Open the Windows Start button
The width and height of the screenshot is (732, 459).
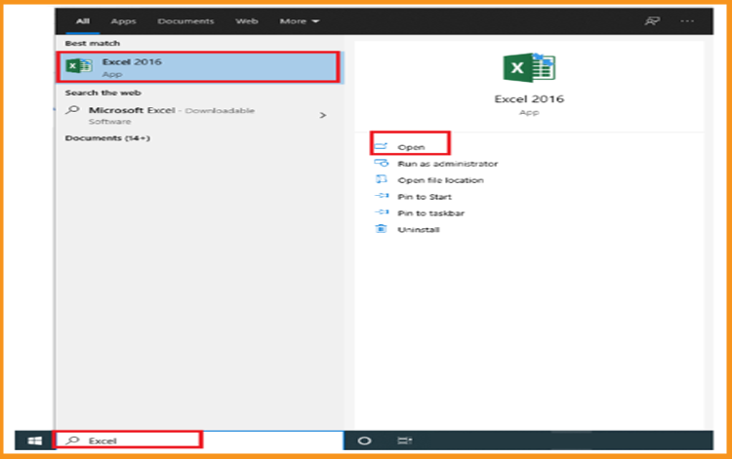[34, 440]
